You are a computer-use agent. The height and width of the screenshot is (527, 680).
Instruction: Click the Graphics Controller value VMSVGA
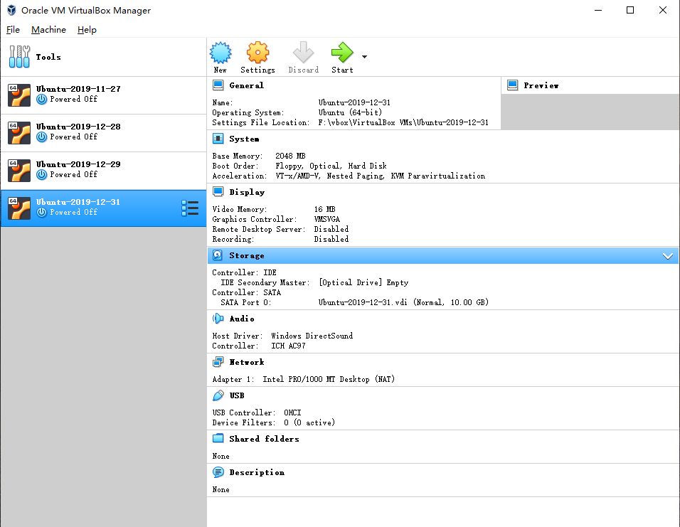tap(327, 219)
